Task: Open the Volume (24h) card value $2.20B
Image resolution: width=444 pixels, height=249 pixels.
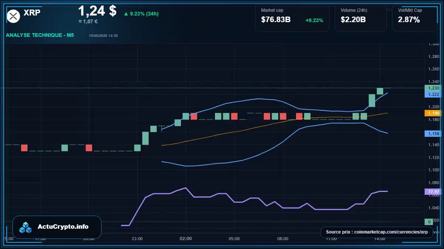Action: [x=353, y=20]
